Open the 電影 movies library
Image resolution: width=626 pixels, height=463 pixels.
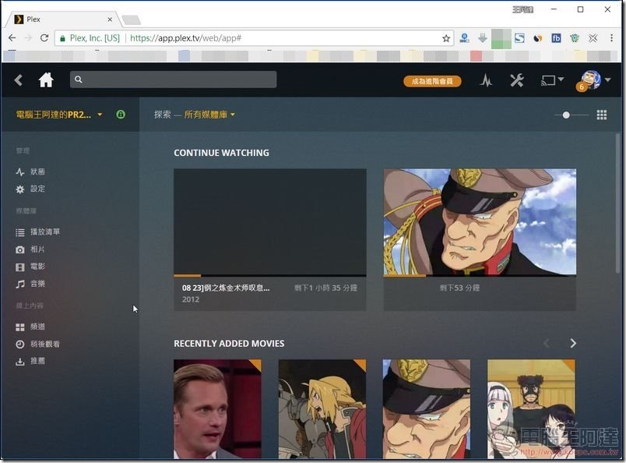(30, 267)
